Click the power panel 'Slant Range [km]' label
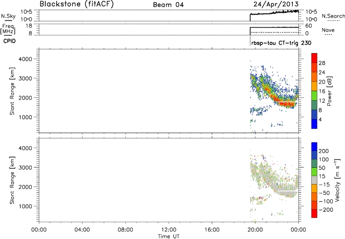 [x=12, y=91]
